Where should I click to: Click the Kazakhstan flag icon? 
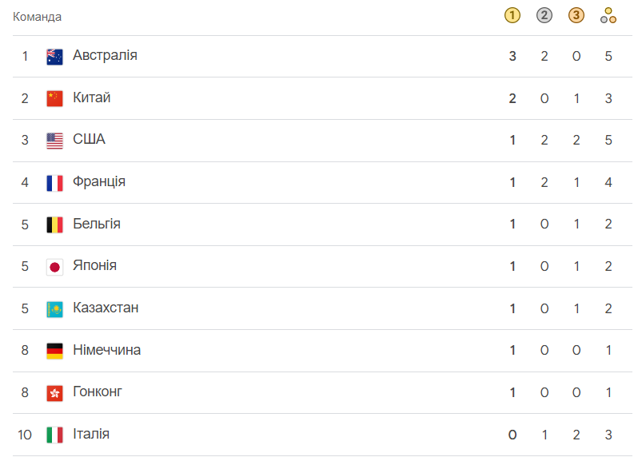point(54,309)
